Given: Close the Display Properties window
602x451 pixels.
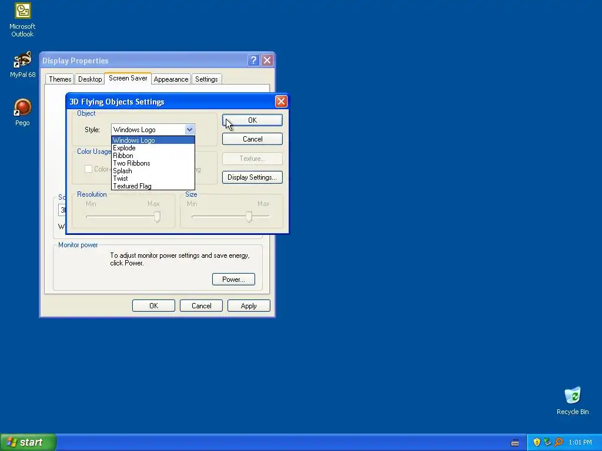Looking at the screenshot, I should coord(267,60).
